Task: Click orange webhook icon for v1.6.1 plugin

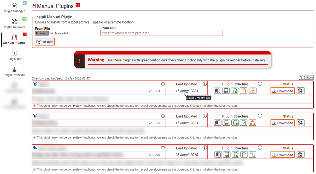Action: [253, 91]
